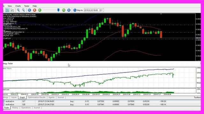Select audcad.m in order 528 row
Viewport: 204px width, 114px height.
coord(10,104)
